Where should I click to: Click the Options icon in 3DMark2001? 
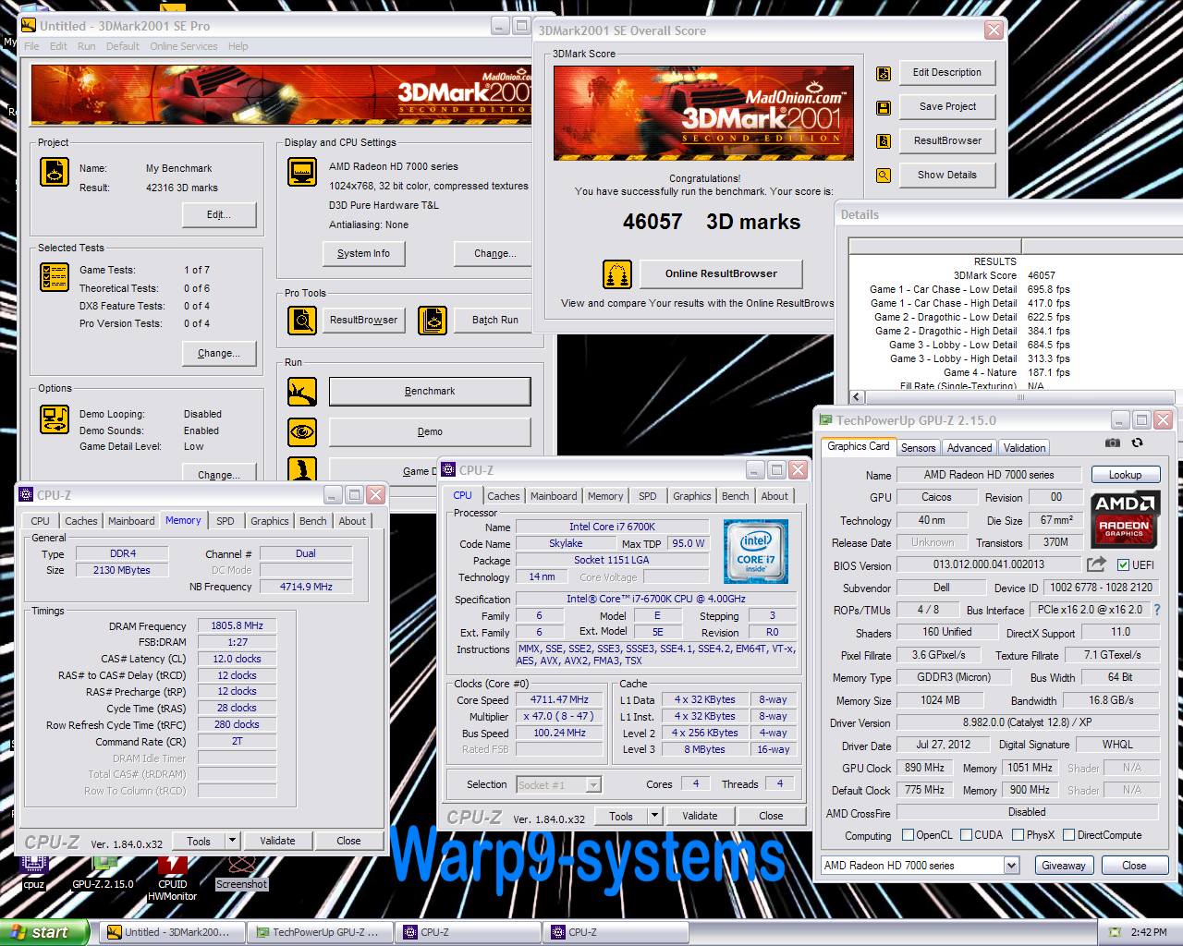(x=55, y=419)
